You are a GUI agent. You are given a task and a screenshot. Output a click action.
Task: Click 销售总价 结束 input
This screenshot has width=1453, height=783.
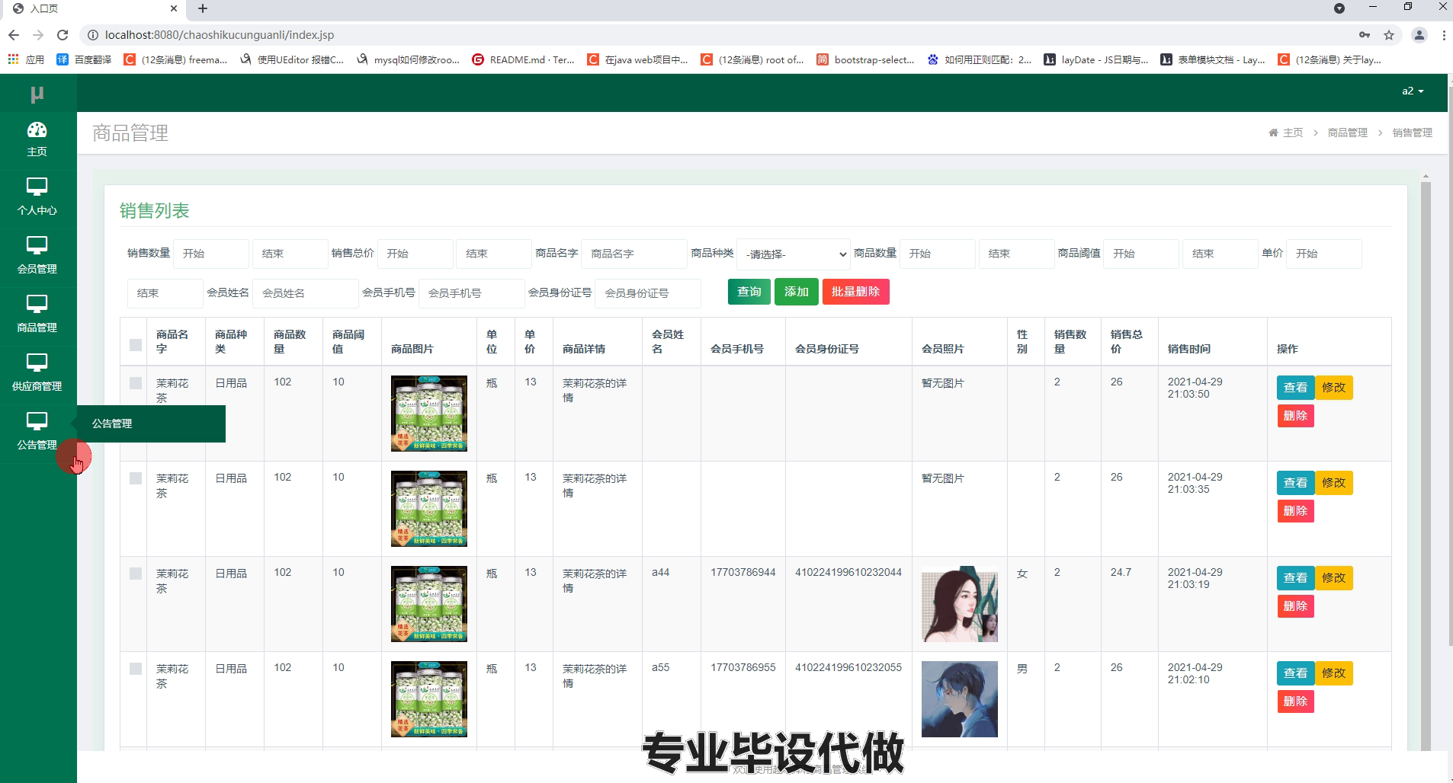[494, 254]
